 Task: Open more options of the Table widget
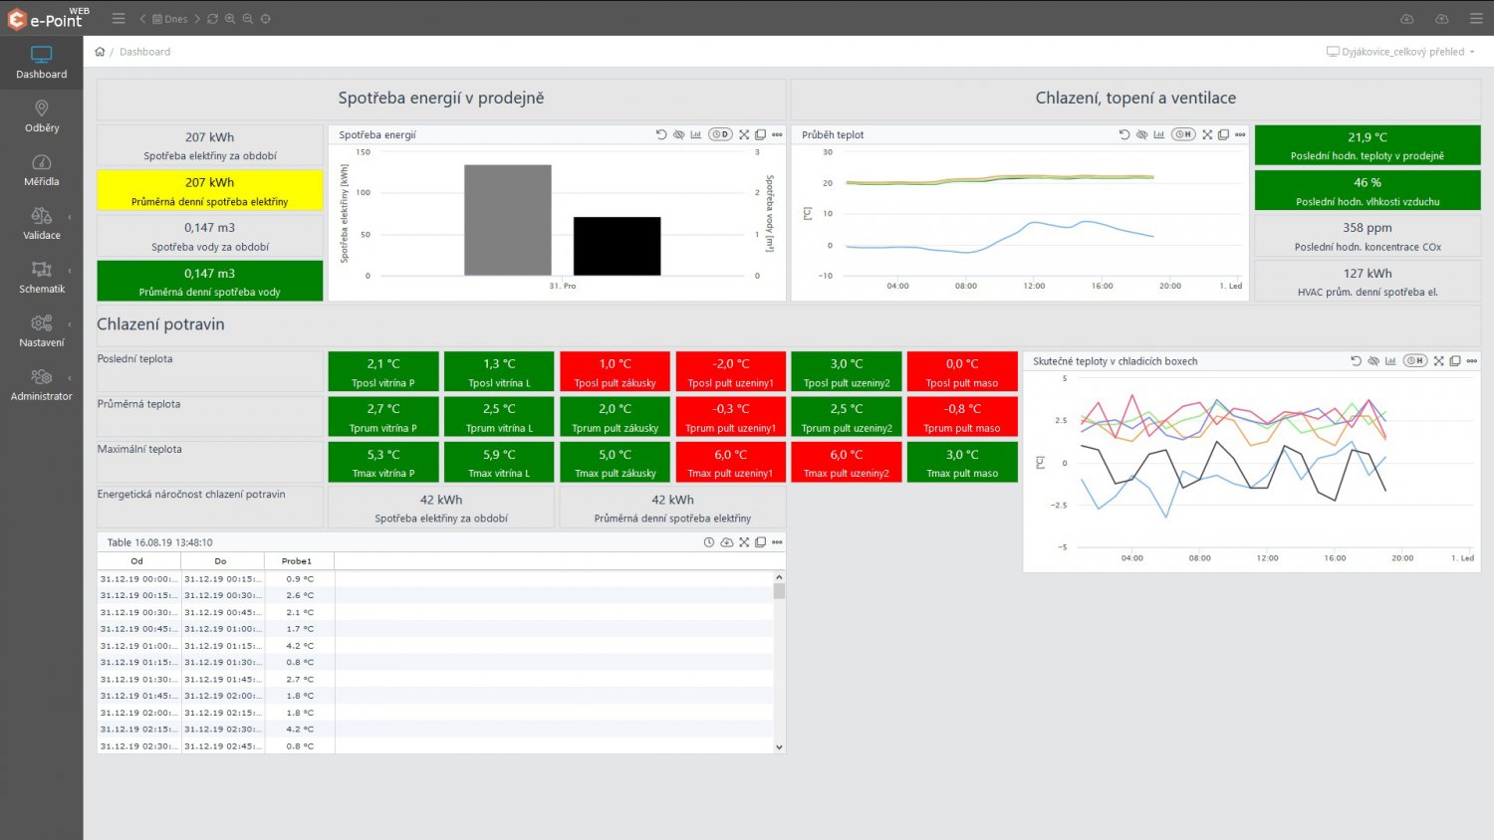click(x=777, y=542)
